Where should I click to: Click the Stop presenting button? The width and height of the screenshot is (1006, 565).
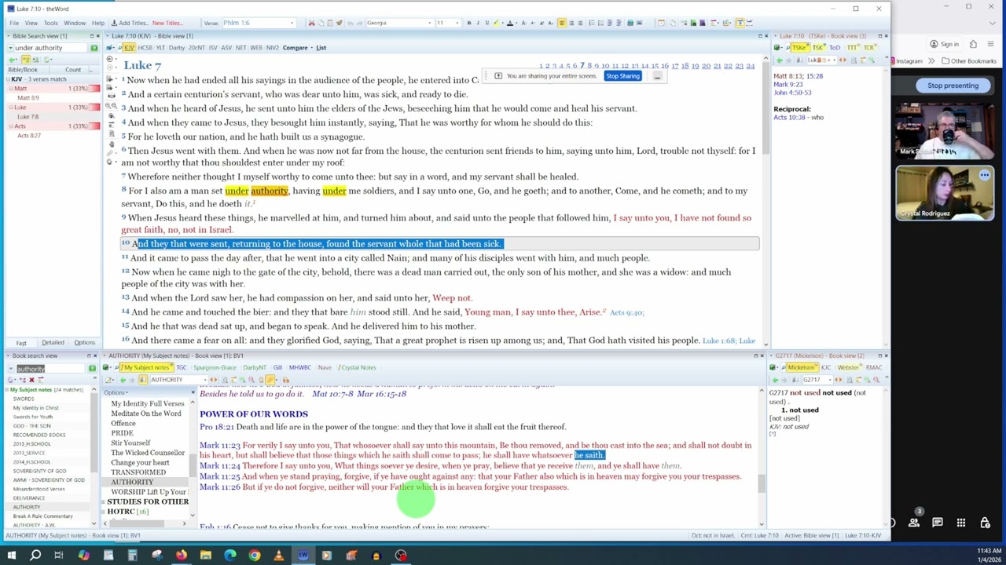point(953,86)
